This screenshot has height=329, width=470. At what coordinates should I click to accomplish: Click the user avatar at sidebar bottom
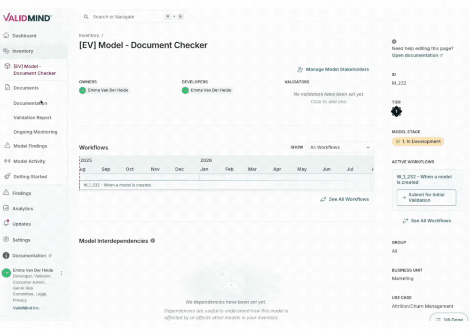pos(6,273)
